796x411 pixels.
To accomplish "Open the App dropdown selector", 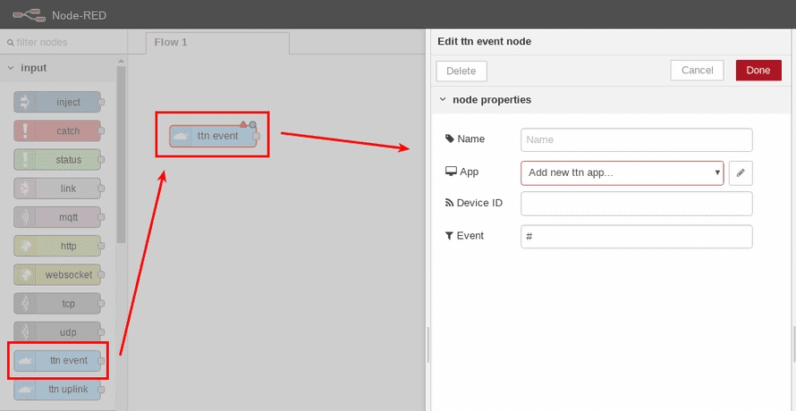I will point(622,172).
